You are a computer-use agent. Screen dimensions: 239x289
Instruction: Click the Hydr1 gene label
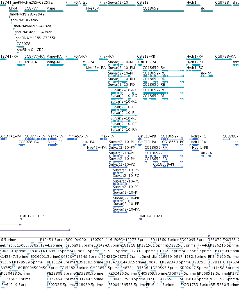191,3
